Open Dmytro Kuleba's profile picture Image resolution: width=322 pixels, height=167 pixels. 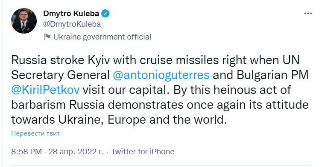(x=24, y=21)
